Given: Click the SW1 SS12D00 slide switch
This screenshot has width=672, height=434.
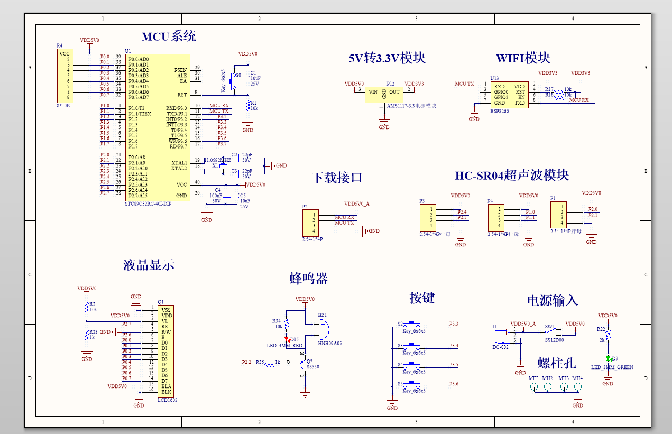Looking at the screenshot, I should click(x=550, y=333).
